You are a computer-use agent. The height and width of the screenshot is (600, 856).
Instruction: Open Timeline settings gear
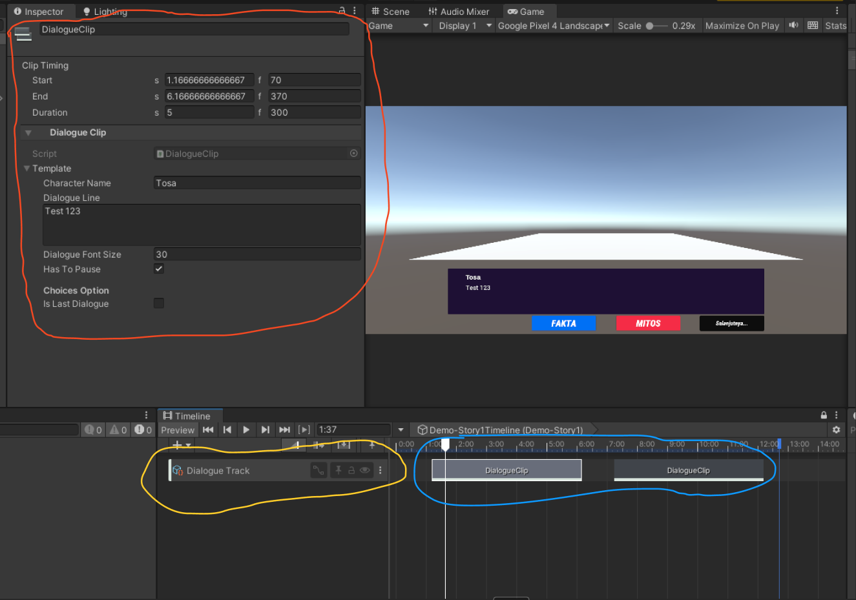pyautogui.click(x=836, y=429)
